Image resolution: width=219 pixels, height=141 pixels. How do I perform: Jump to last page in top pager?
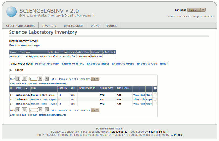(x=47, y=78)
